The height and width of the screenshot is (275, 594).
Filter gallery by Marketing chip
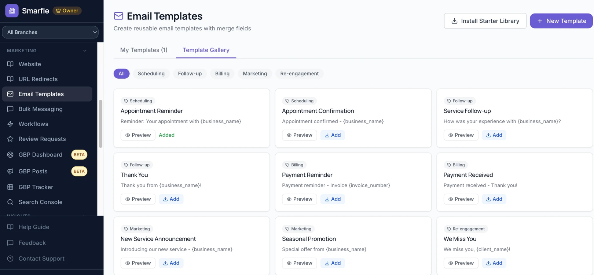point(255,74)
